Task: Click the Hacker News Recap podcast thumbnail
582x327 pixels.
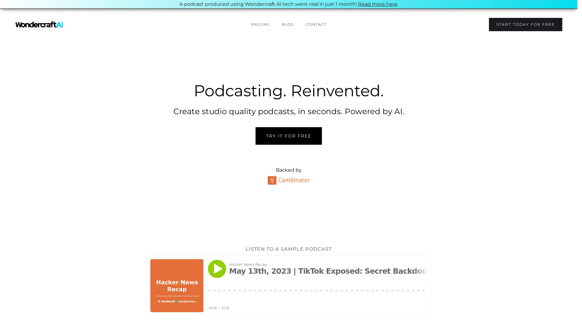Action: [177, 285]
